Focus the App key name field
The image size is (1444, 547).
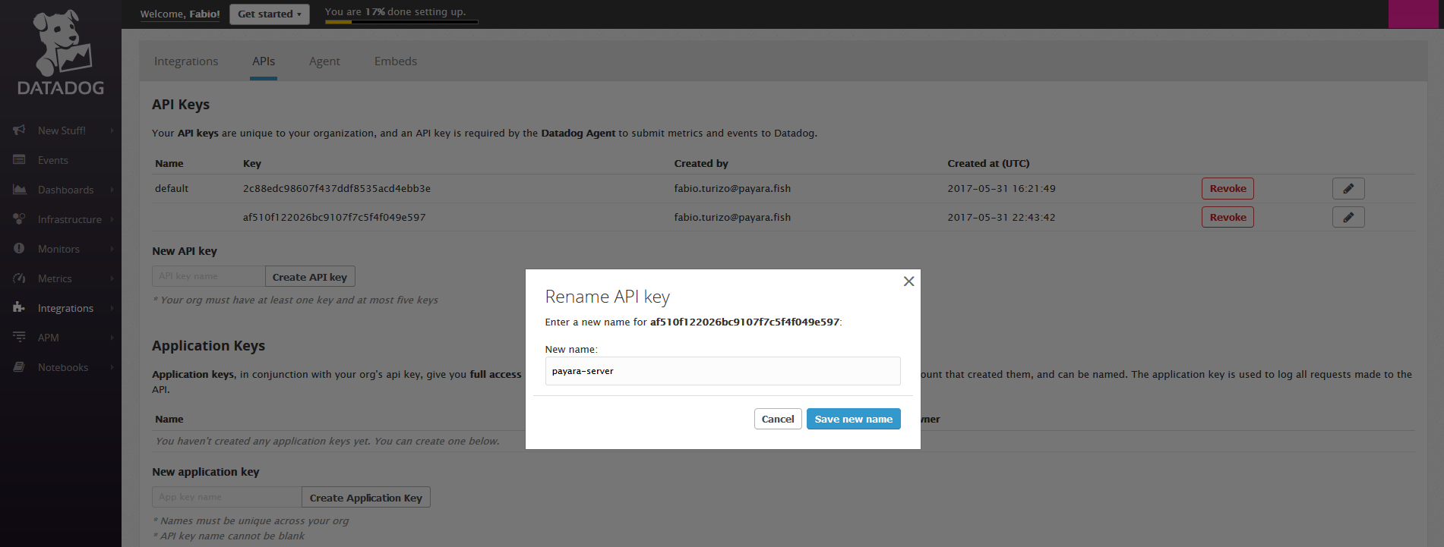tap(227, 497)
